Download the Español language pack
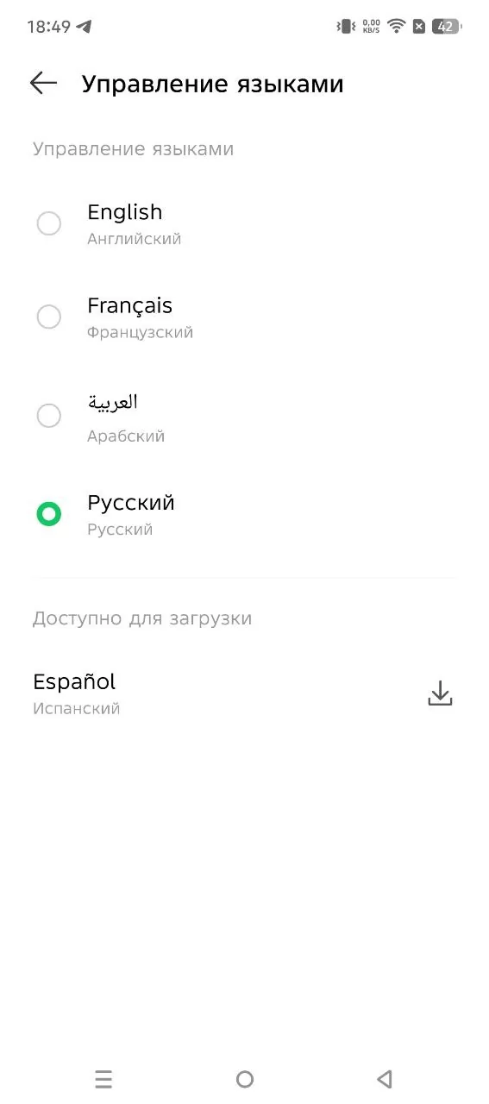This screenshot has height=1104, width=489. coord(441,693)
